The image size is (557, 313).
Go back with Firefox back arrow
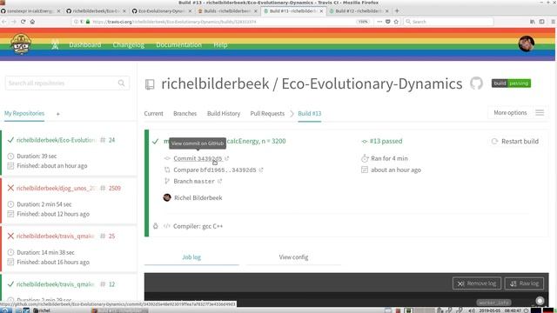pyautogui.click(x=4, y=22)
